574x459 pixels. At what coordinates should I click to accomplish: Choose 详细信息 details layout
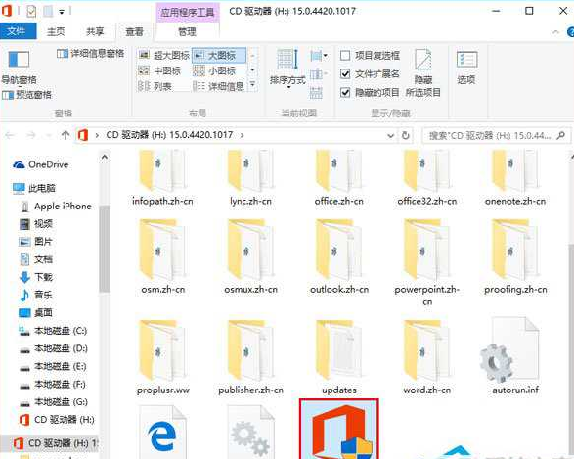point(218,86)
